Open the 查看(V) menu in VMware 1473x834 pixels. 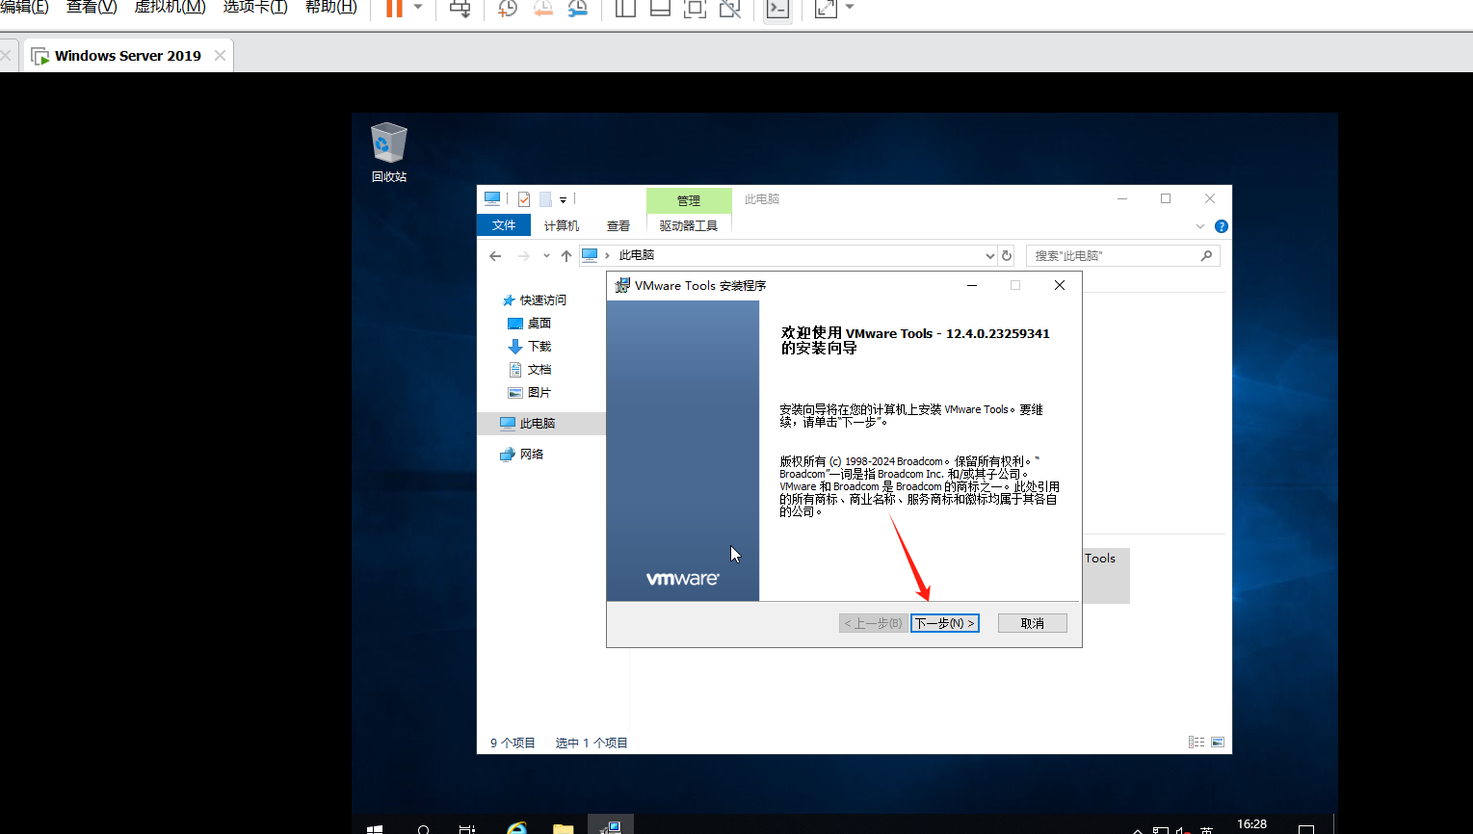point(92,7)
